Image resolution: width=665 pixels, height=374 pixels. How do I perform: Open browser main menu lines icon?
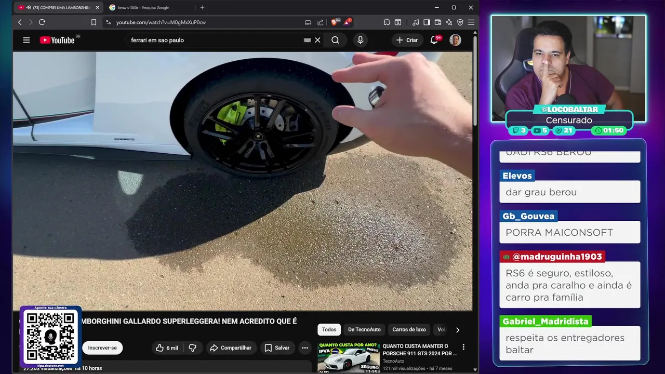(x=471, y=22)
